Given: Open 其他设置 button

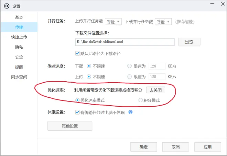Looking at the screenshot, I should coord(70,126).
